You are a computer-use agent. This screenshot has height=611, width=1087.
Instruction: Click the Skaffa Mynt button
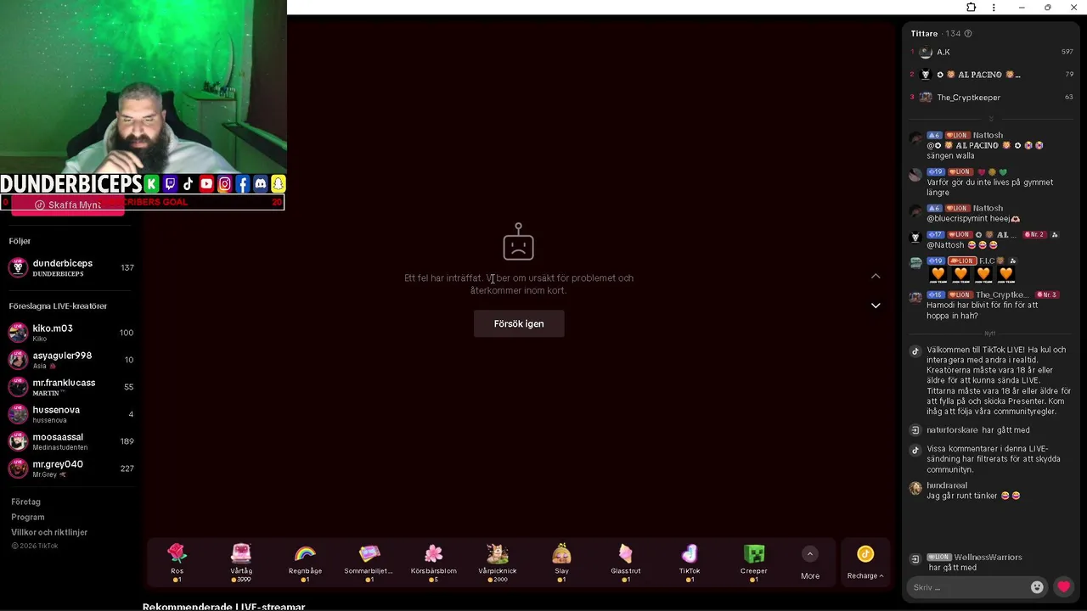pyautogui.click(x=68, y=205)
